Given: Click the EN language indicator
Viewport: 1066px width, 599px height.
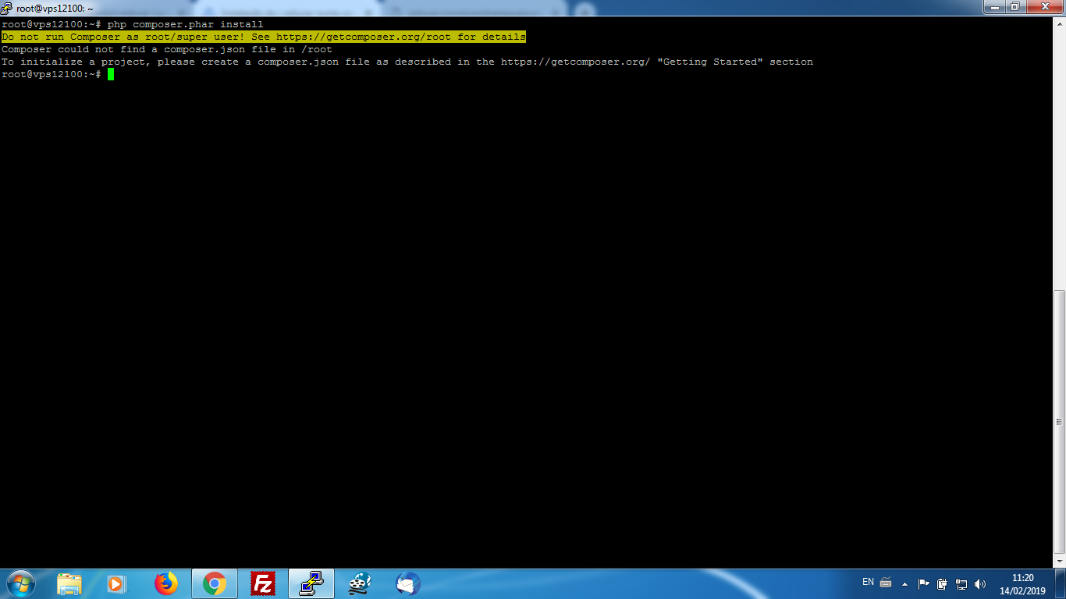Looking at the screenshot, I should click(868, 582).
